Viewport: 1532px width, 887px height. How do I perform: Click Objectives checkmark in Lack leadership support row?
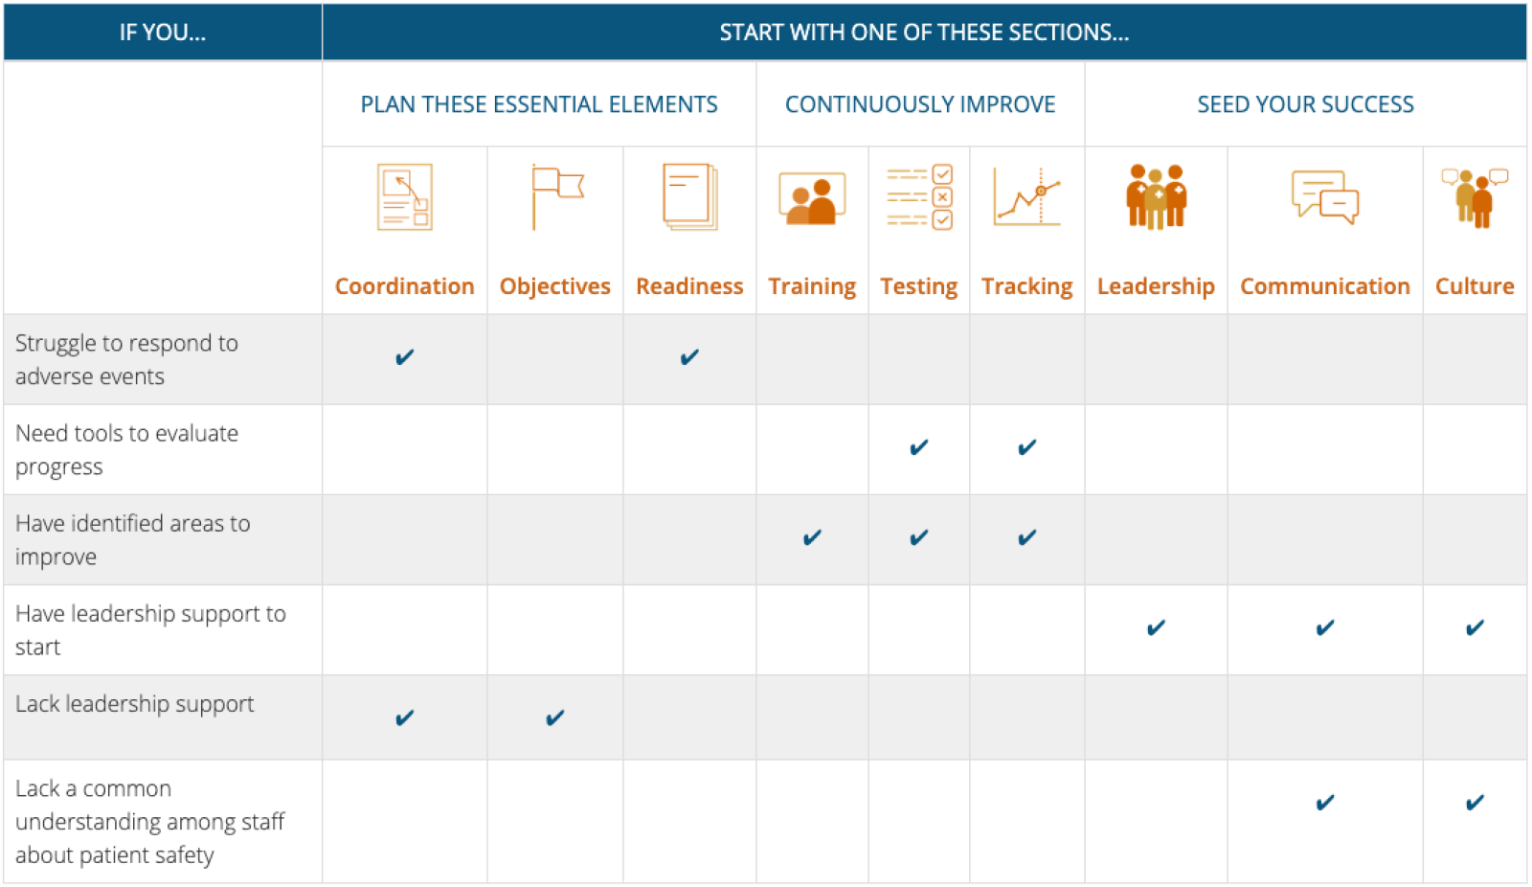(x=555, y=717)
